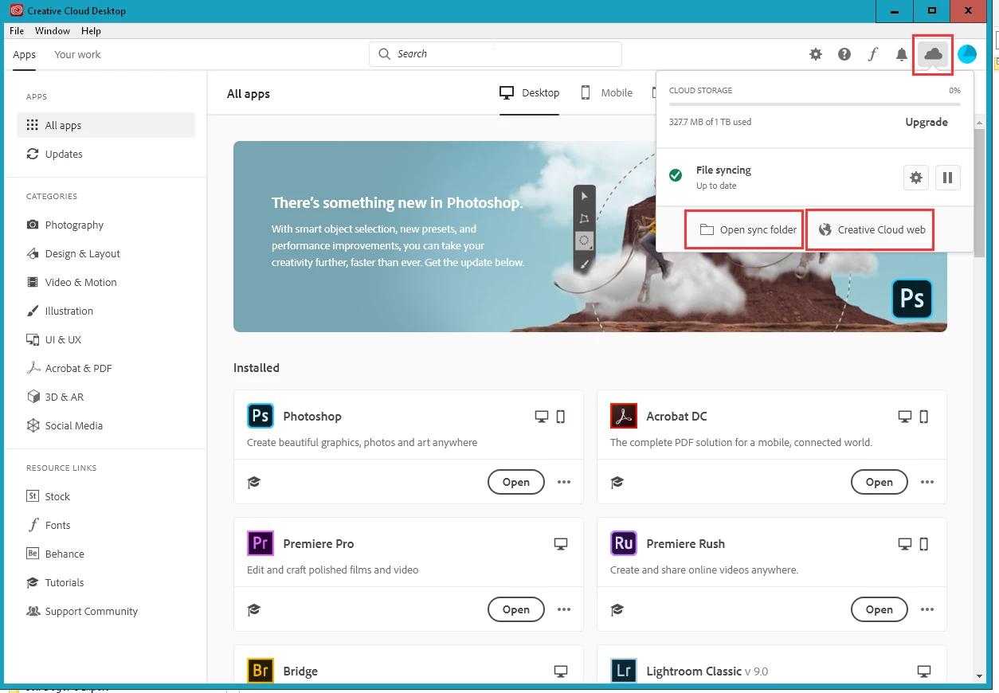Open Premiere Rush with its Open button

tap(880, 609)
